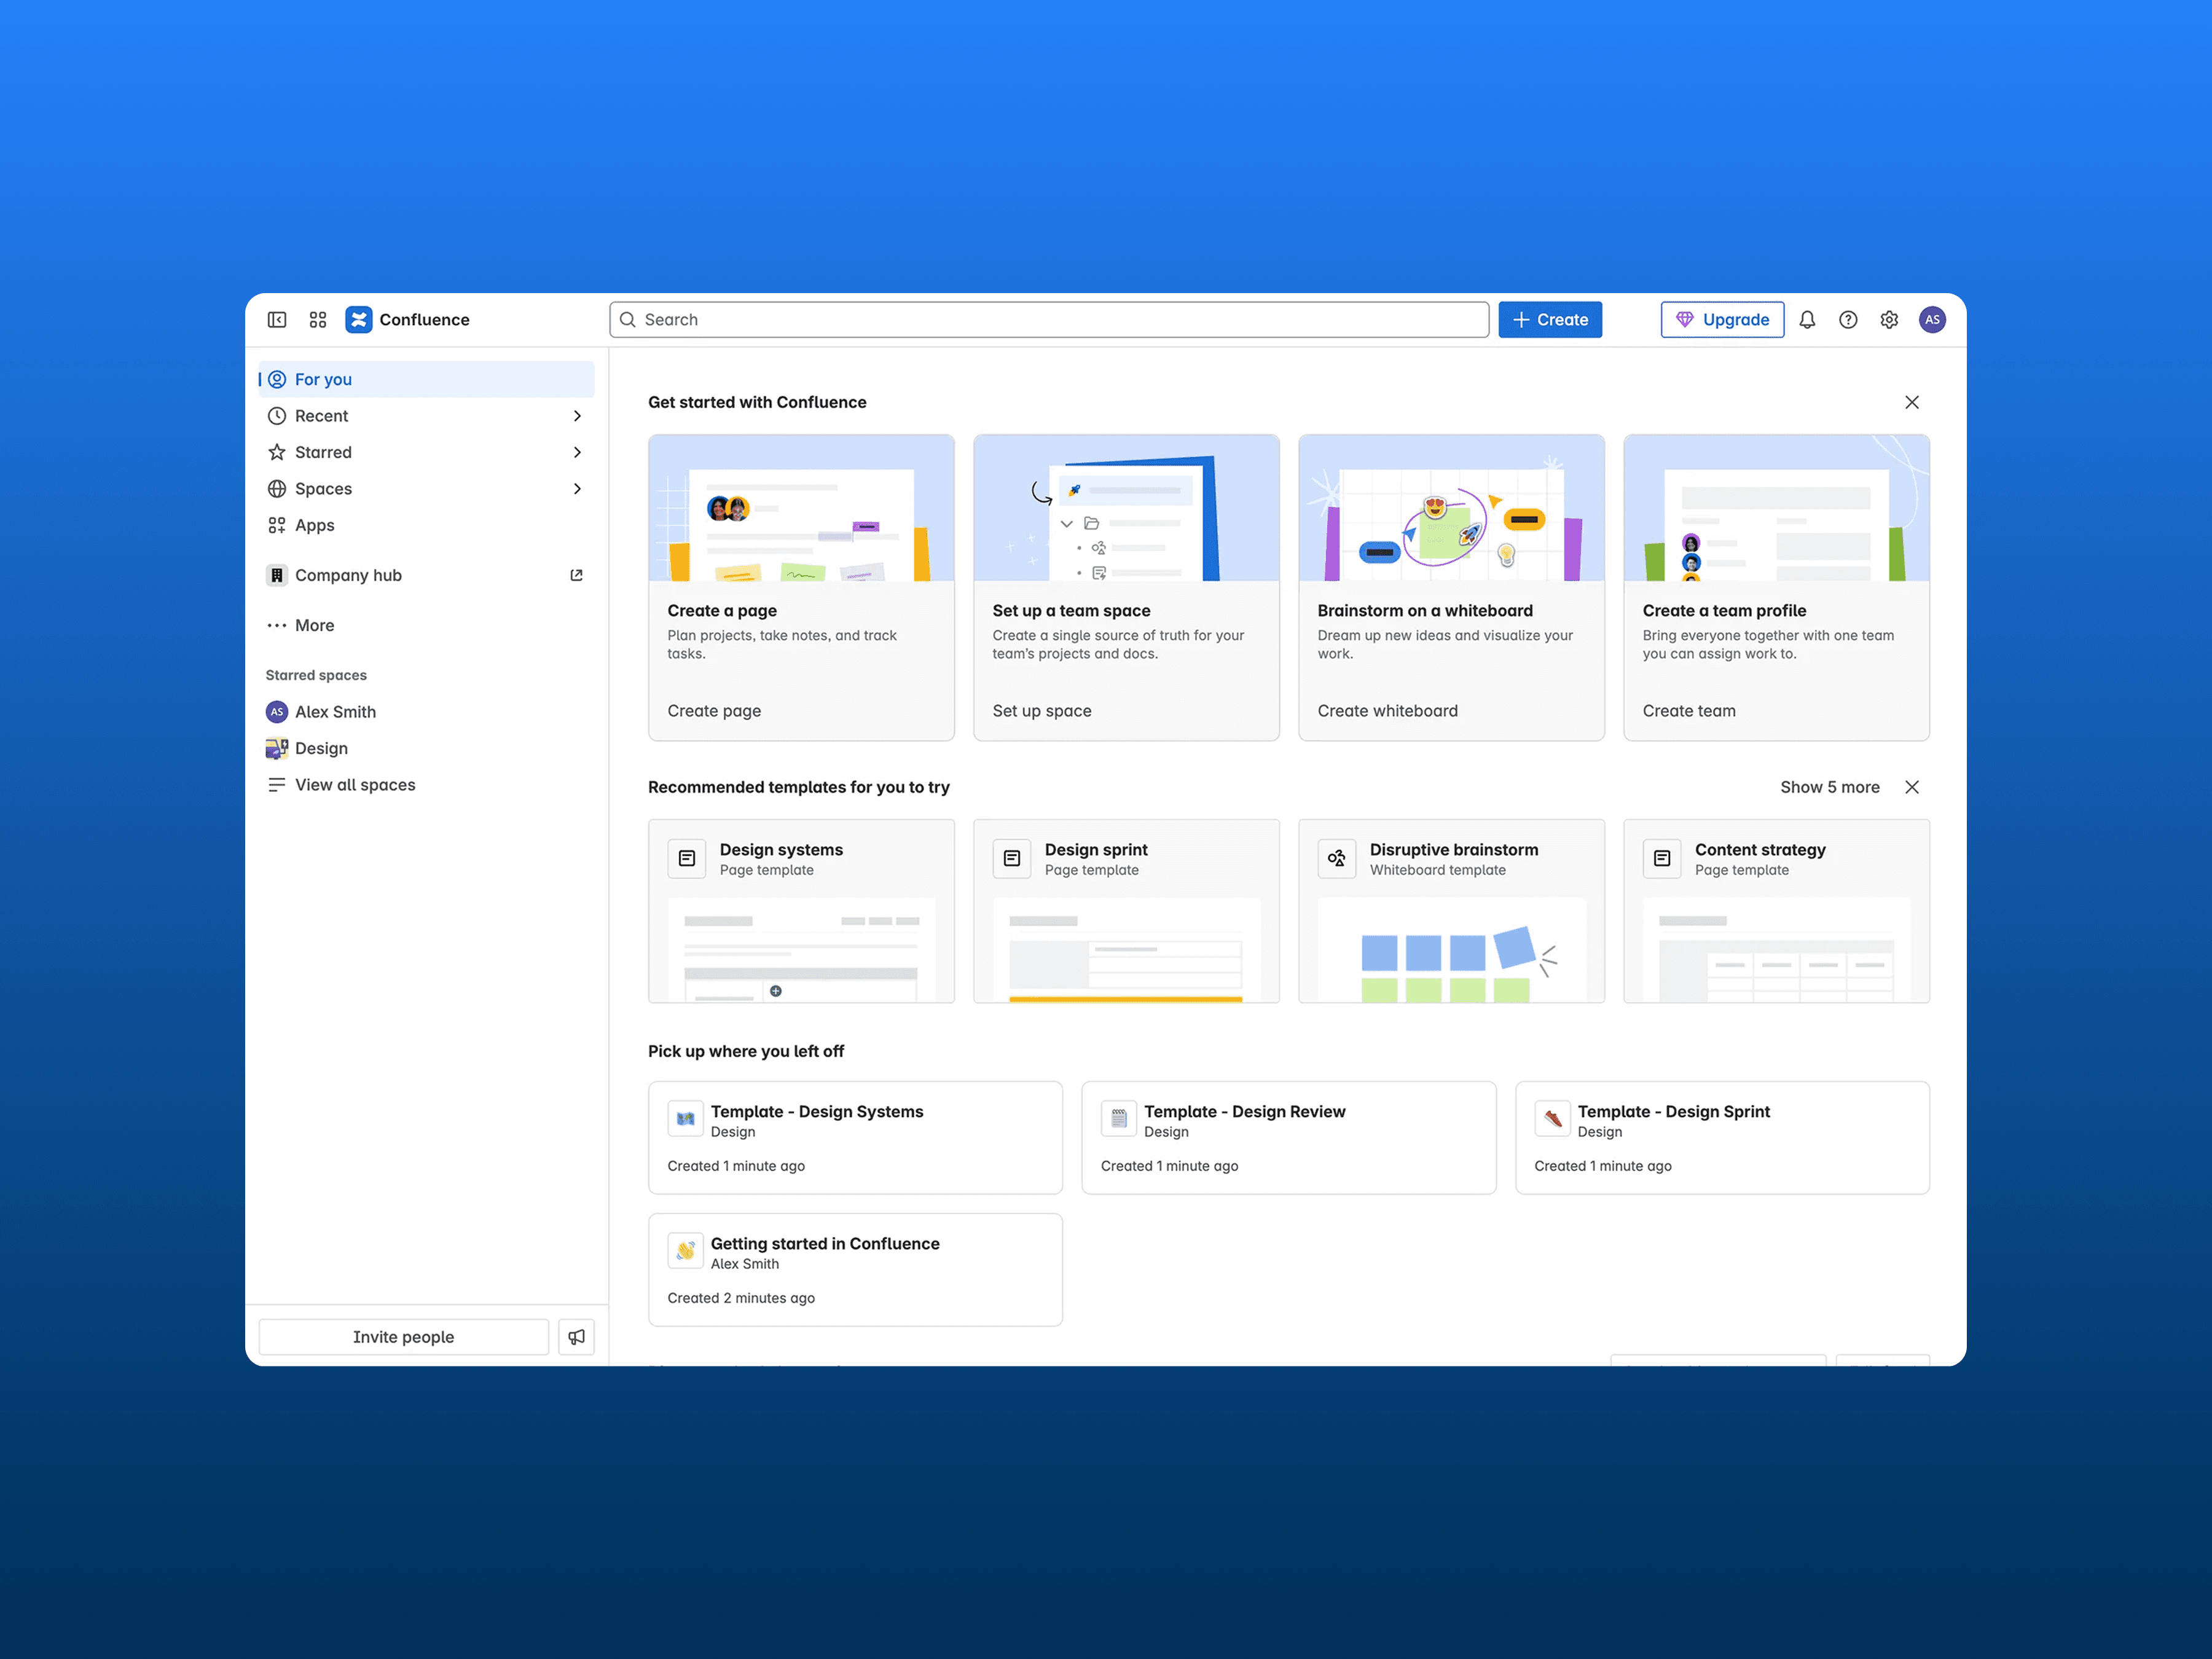The image size is (2212, 1659).
Task: Open the app switcher grid icon
Action: click(x=318, y=320)
